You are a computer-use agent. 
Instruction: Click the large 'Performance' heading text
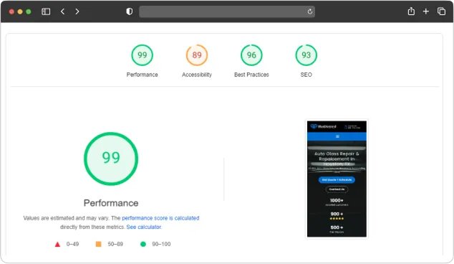[111, 203]
